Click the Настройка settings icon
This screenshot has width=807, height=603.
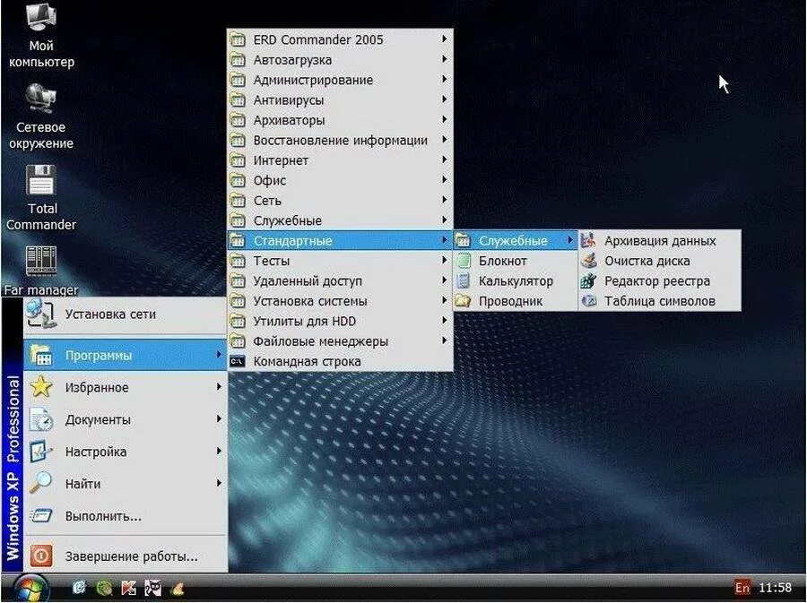point(40,452)
